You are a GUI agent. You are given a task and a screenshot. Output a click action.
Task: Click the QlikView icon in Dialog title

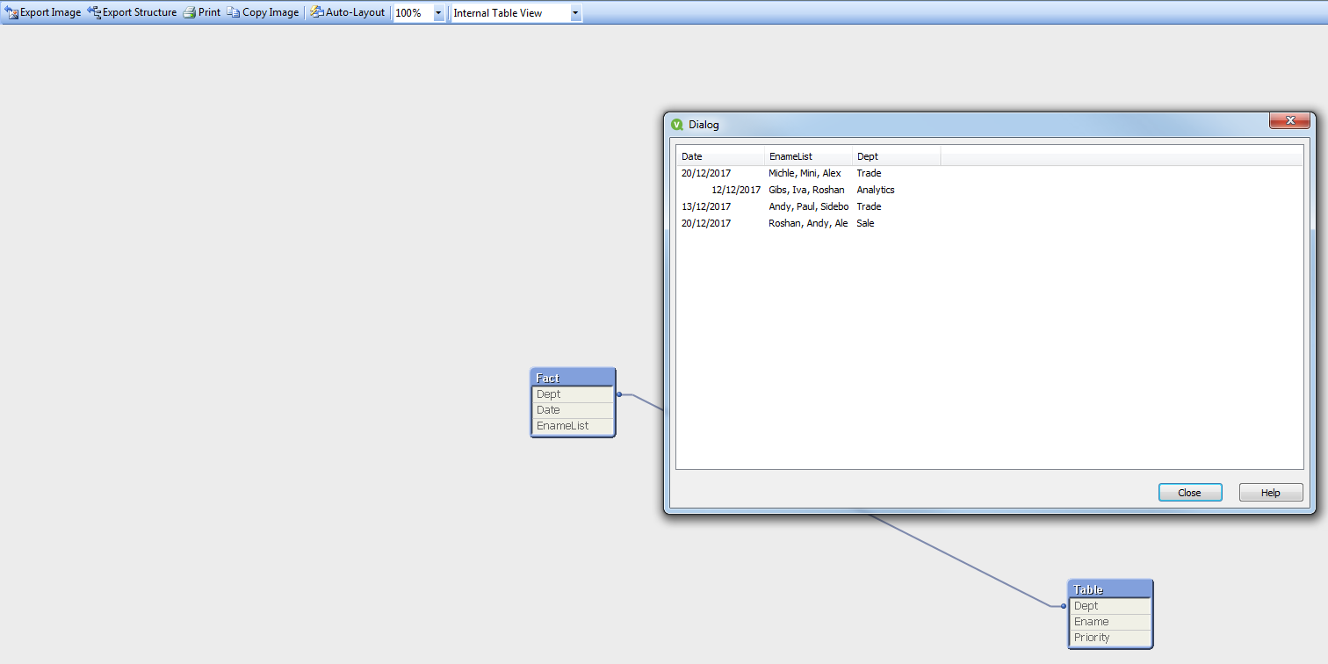(x=677, y=125)
